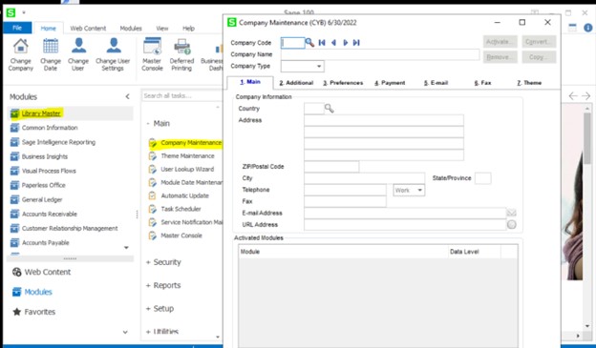Screen dimensions: 596x348
Task: Open the telephone type Work dropdown
Action: pos(419,190)
